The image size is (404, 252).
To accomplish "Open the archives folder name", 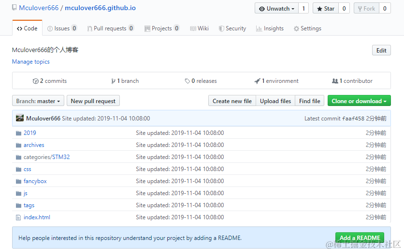I will point(34,145).
